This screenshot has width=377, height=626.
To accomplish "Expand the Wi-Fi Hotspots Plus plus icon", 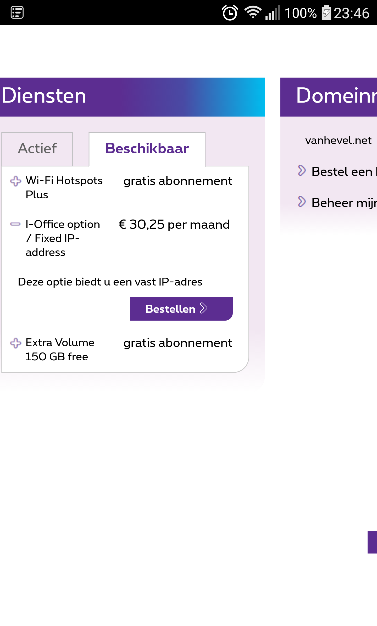I will tap(15, 181).
